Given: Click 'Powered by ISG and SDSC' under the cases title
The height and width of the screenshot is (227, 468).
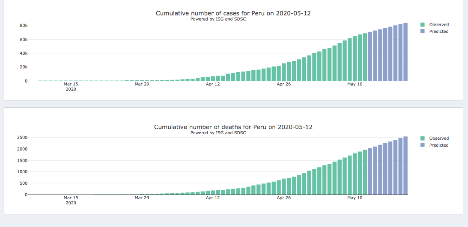Looking at the screenshot, I should click(218, 19).
